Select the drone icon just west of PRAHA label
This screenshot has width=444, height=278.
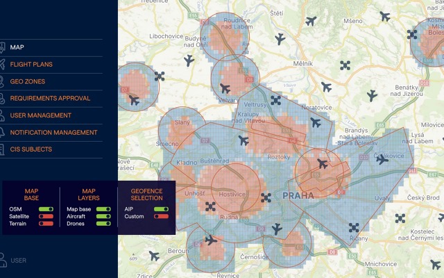tap(266, 197)
